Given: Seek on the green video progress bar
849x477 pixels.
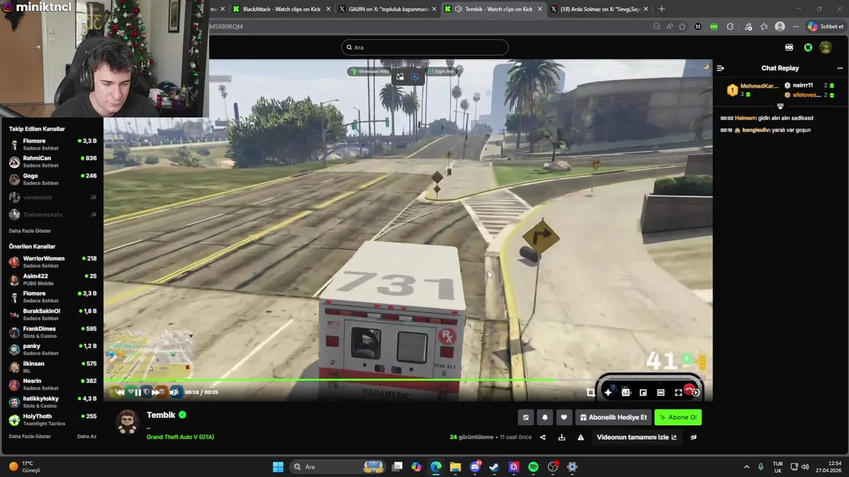Looking at the screenshot, I should (x=408, y=380).
